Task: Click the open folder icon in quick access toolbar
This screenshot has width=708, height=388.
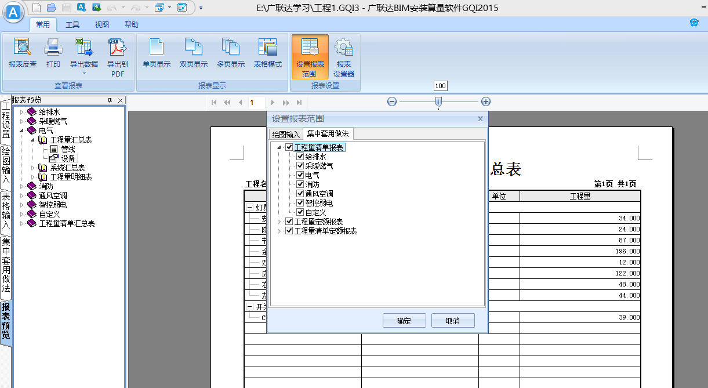Action: pos(51,8)
